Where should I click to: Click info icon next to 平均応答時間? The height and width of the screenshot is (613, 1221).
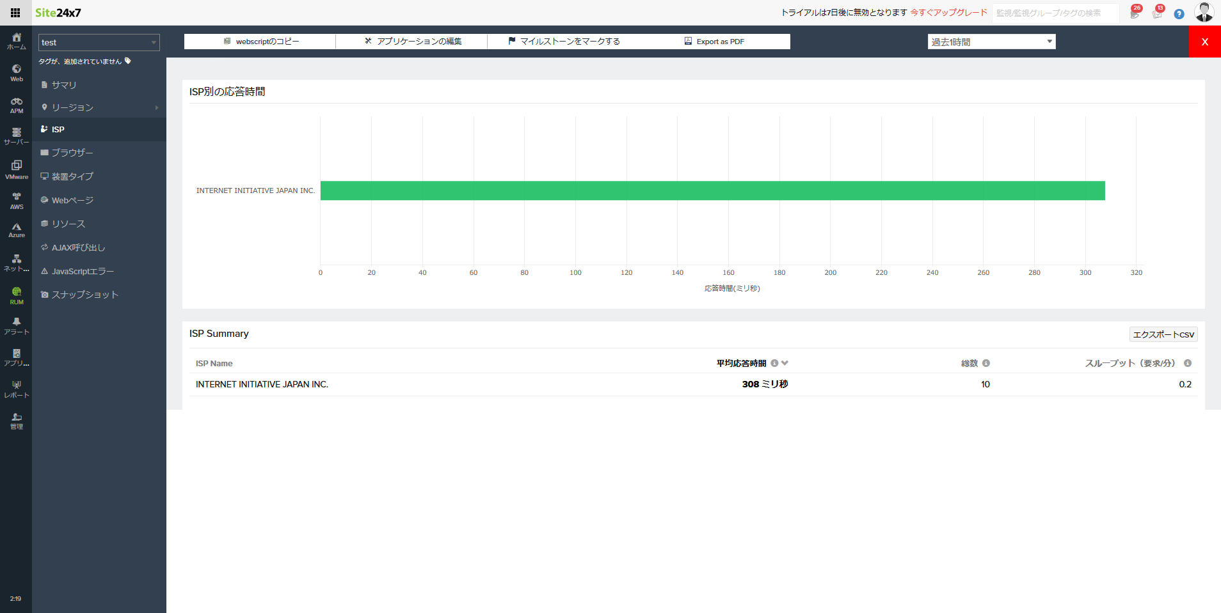(774, 363)
